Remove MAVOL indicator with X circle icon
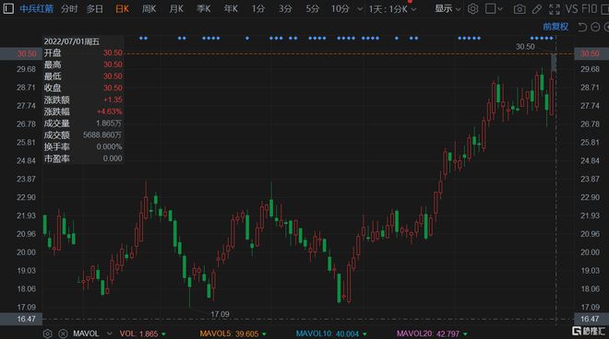Screen dimensions: 609x339 63,333
